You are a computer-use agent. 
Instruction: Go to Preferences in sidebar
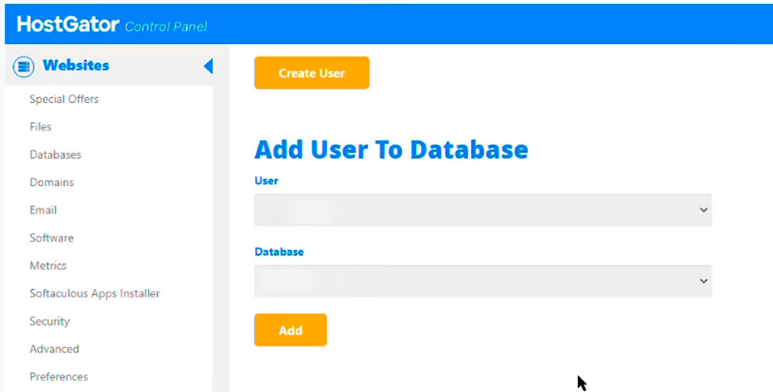point(59,377)
